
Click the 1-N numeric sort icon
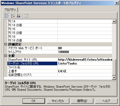click(x=19, y=16)
